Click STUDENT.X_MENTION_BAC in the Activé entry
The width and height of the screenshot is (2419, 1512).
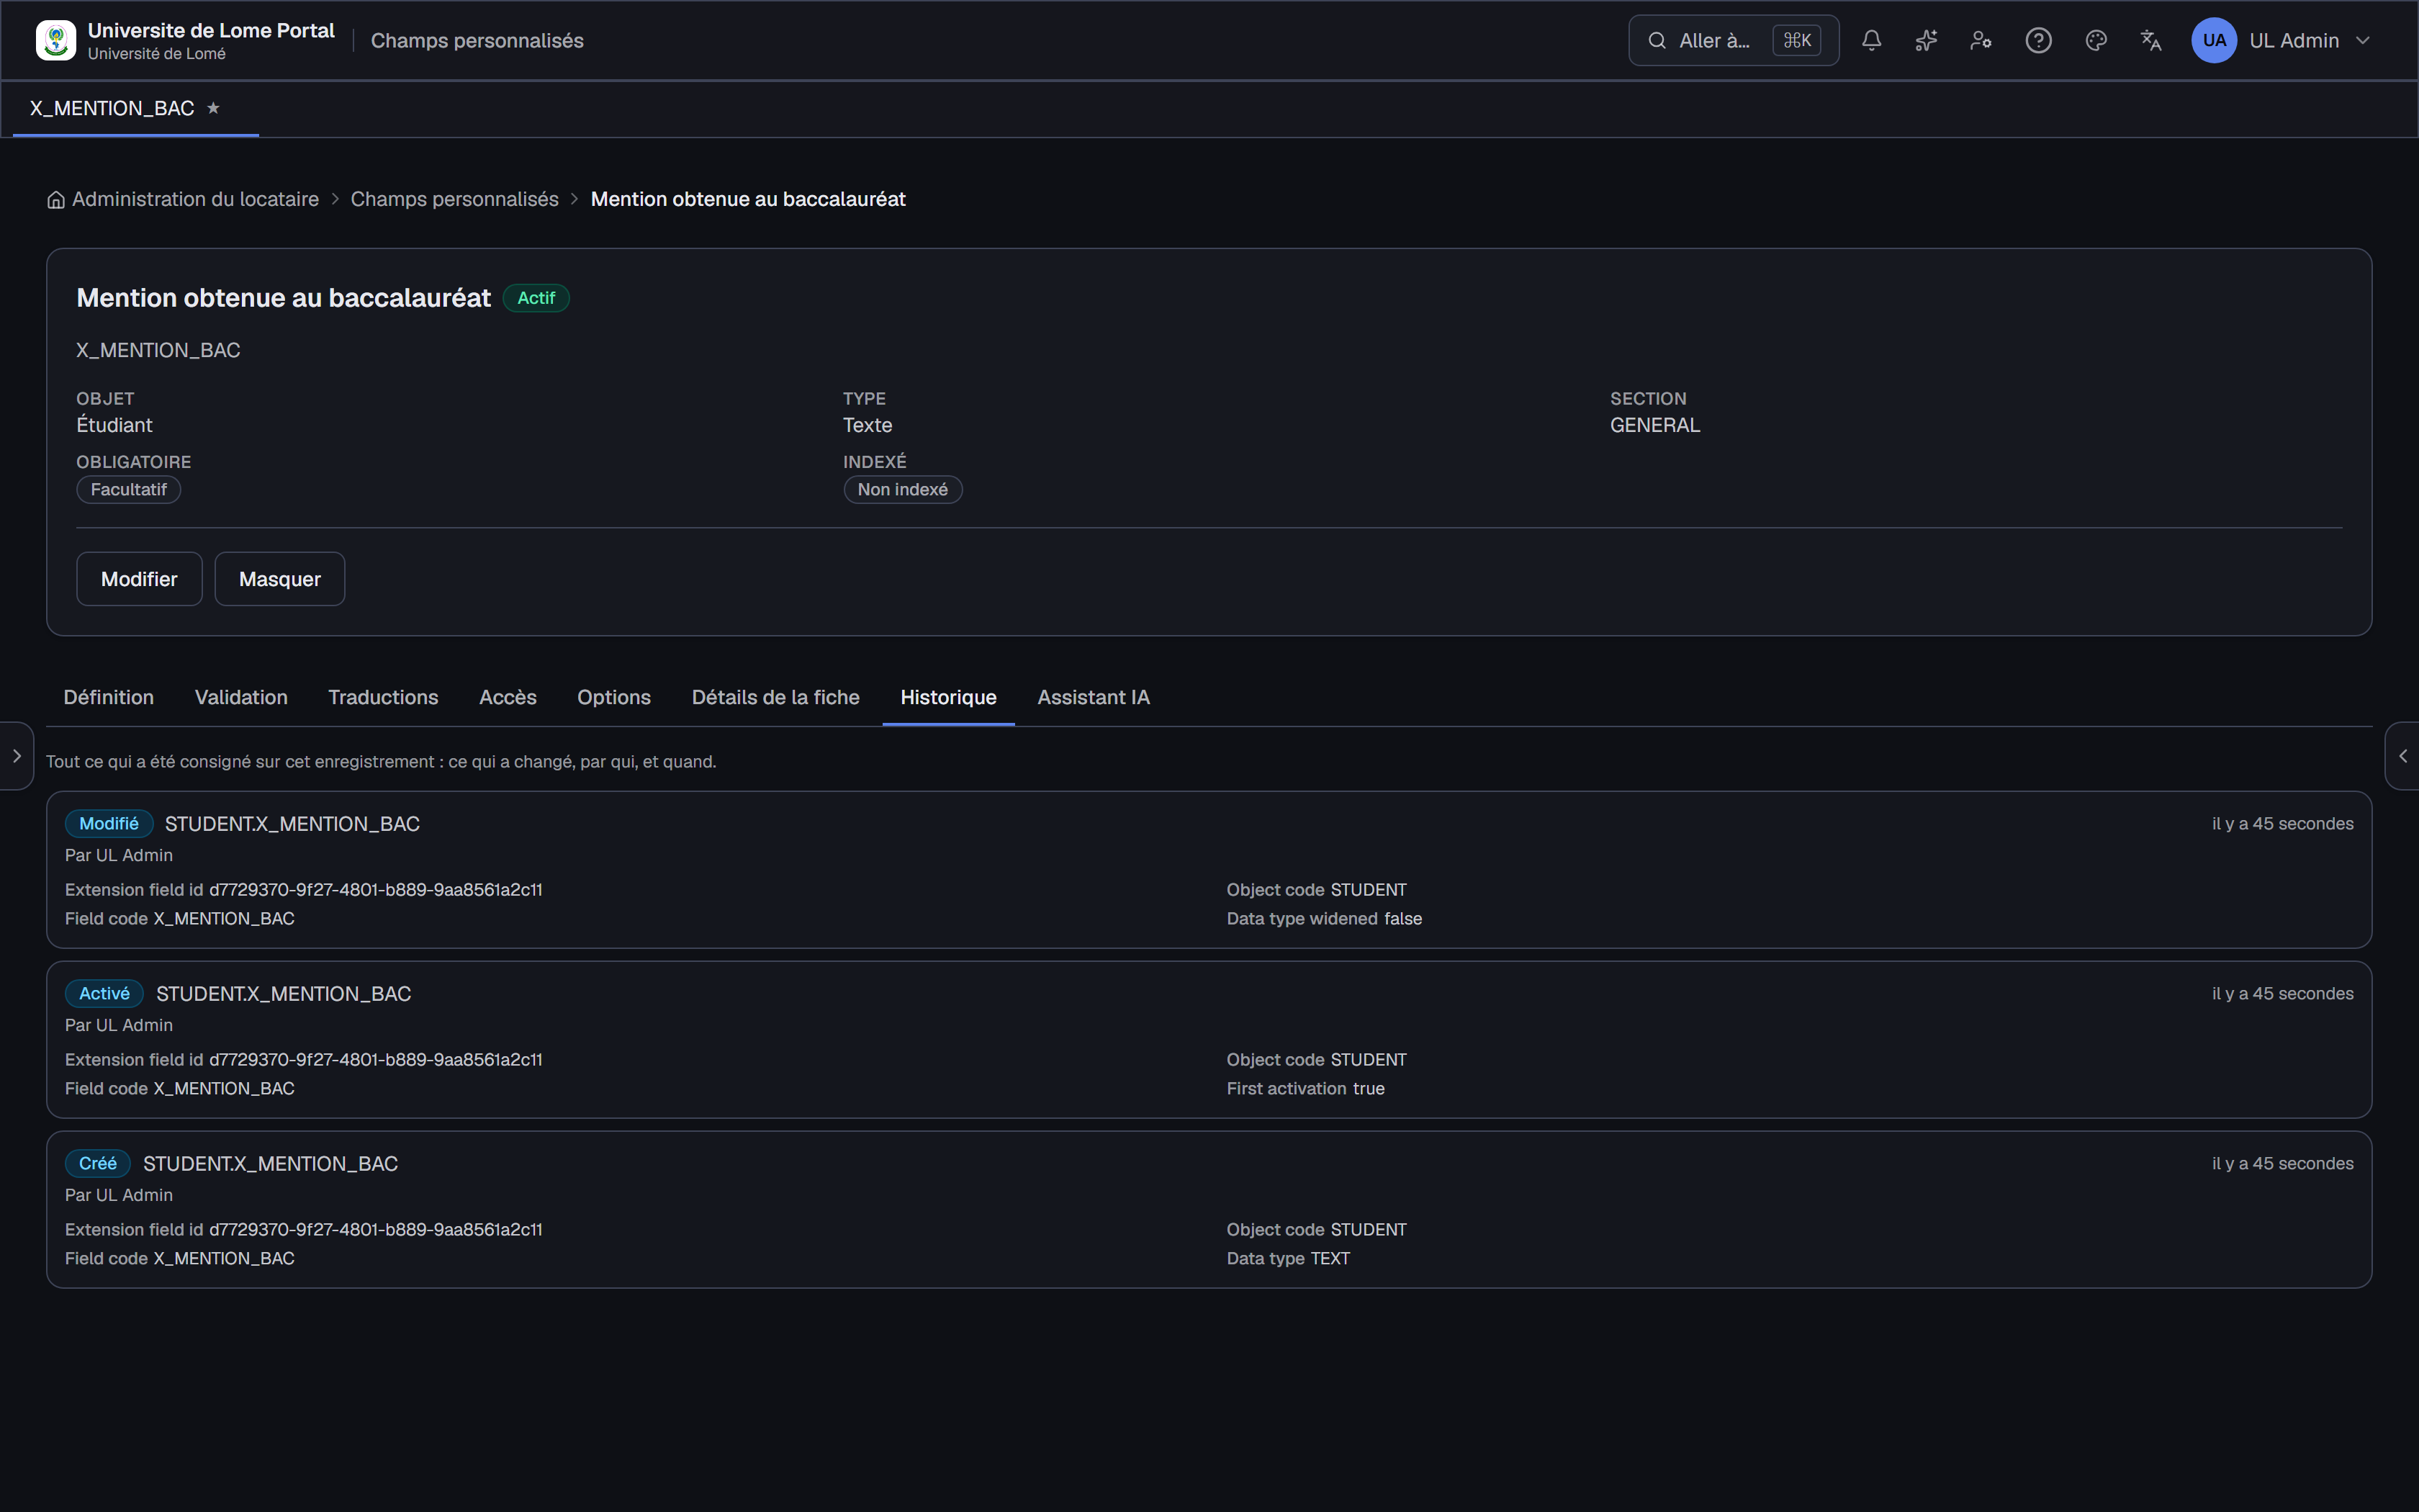284,994
